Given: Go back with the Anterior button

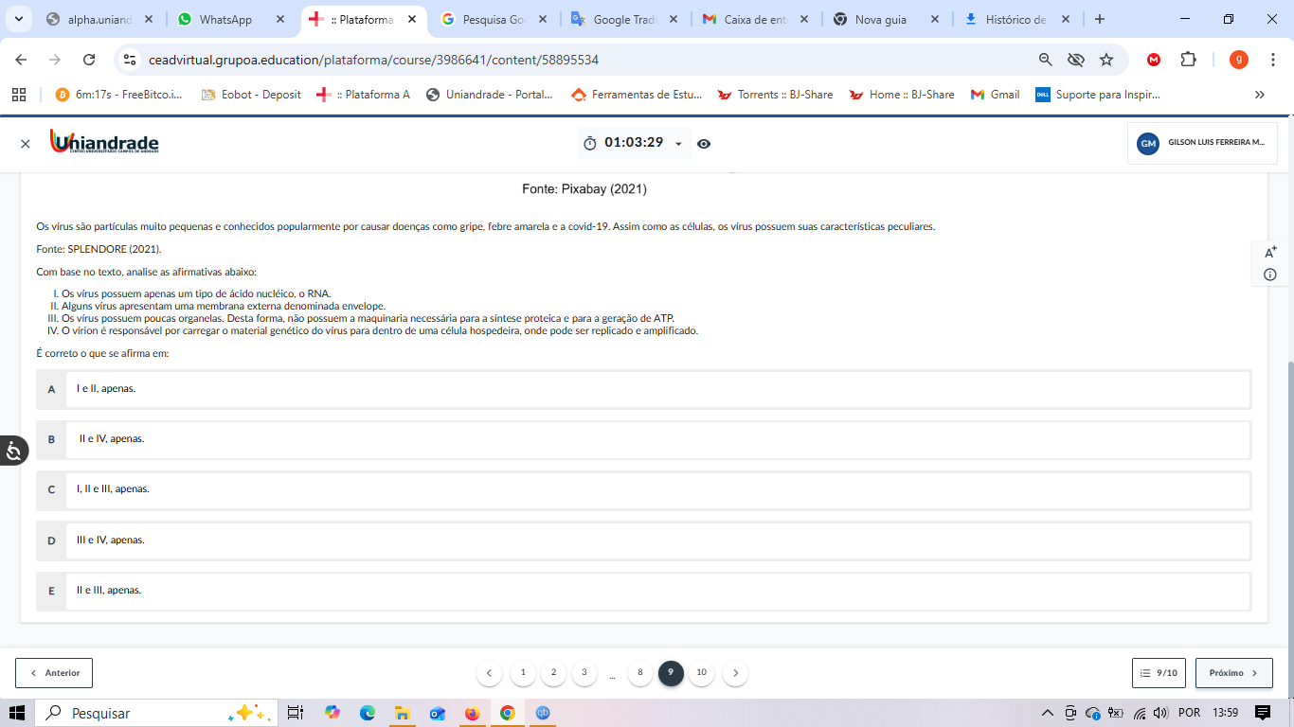Looking at the screenshot, I should (x=54, y=673).
